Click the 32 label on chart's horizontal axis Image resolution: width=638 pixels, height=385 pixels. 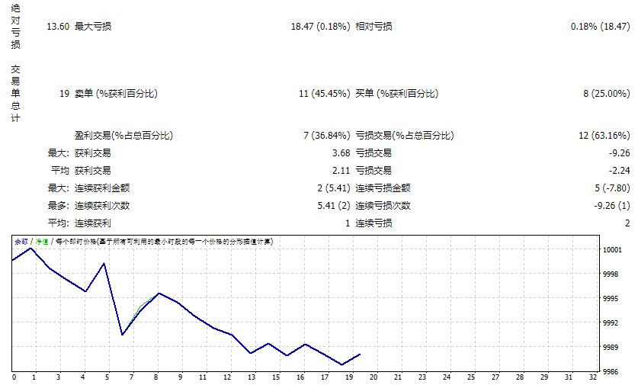593,377
